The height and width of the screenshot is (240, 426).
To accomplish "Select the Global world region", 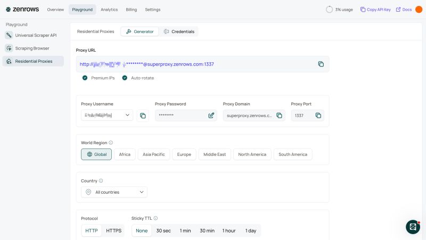I will pos(96,154).
